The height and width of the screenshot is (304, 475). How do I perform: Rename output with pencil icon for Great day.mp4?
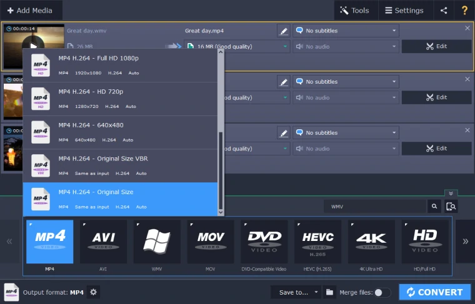pyautogui.click(x=284, y=31)
